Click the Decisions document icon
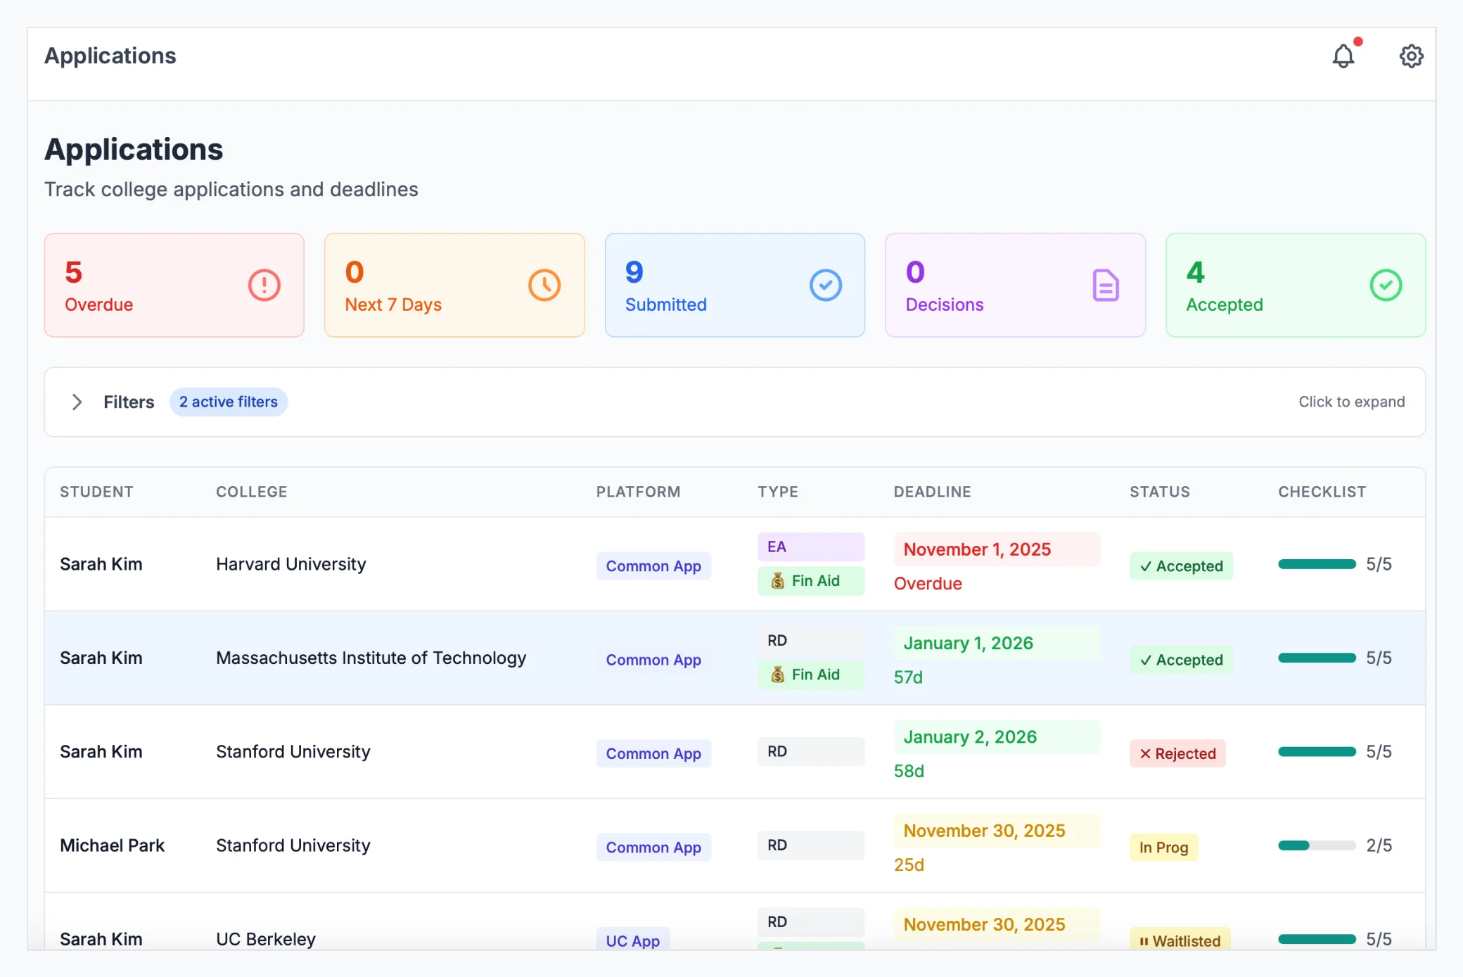Image resolution: width=1463 pixels, height=977 pixels. (x=1105, y=285)
